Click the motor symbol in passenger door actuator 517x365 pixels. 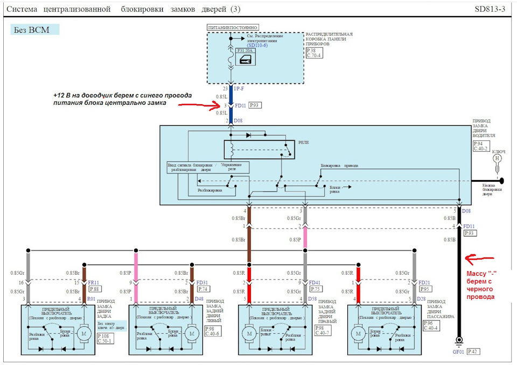pos(359,333)
